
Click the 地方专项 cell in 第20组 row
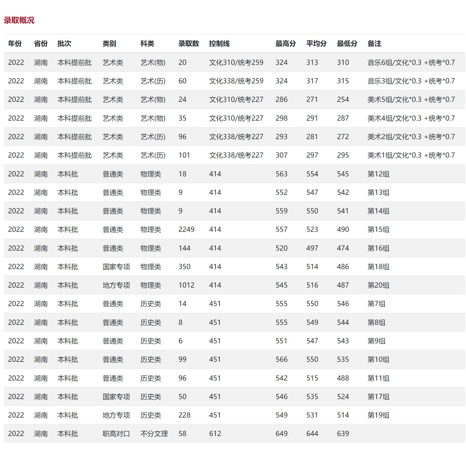click(x=116, y=285)
